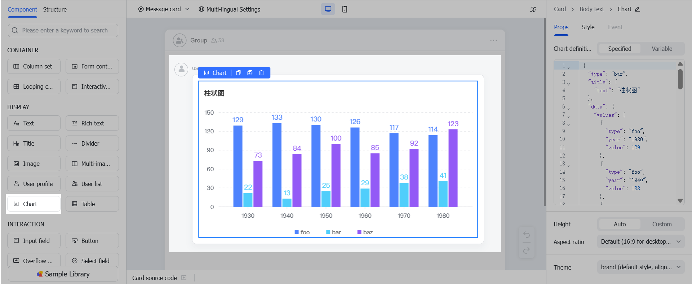This screenshot has height=284, width=692.
Task: Add a Column set container
Action: pos(34,66)
